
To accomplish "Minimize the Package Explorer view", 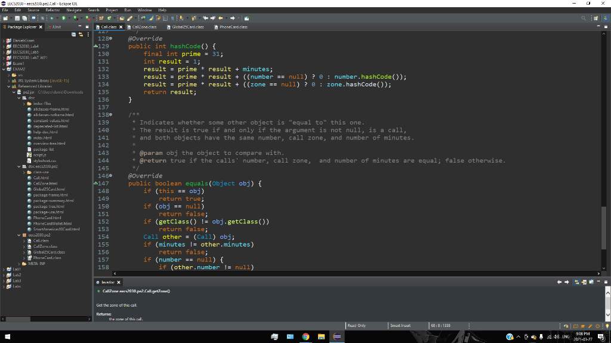I will (80, 27).
